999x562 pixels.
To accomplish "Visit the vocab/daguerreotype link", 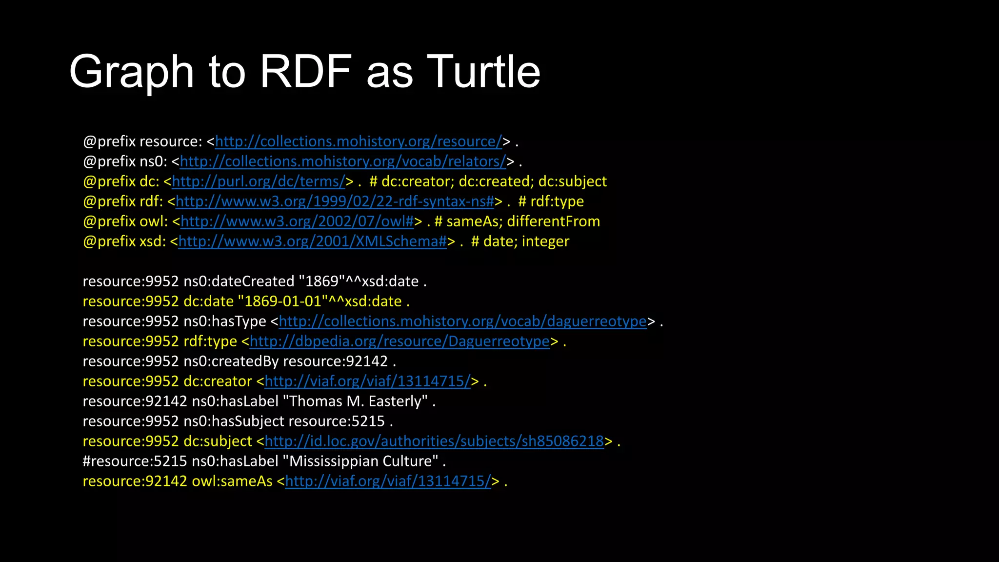I will click(463, 321).
